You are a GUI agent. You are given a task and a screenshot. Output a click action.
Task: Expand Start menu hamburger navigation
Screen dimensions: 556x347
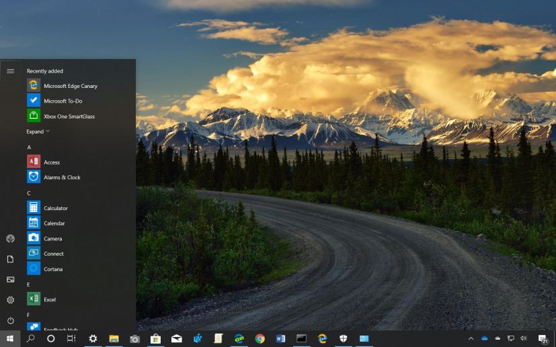click(x=10, y=71)
